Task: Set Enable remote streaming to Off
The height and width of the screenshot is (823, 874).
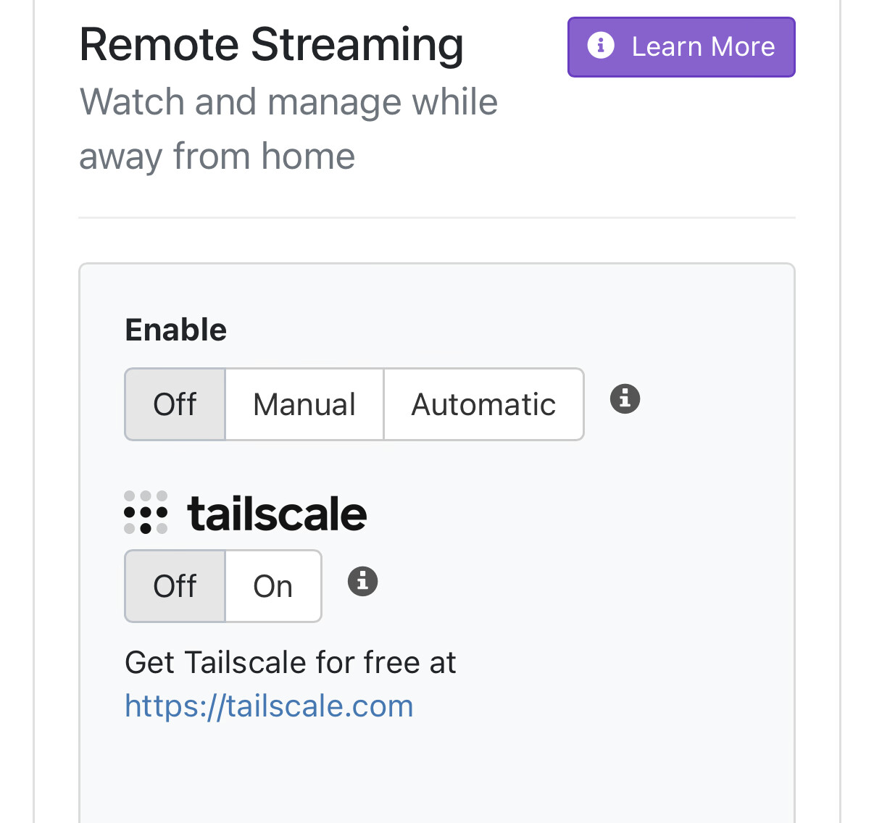Action: [x=175, y=404]
